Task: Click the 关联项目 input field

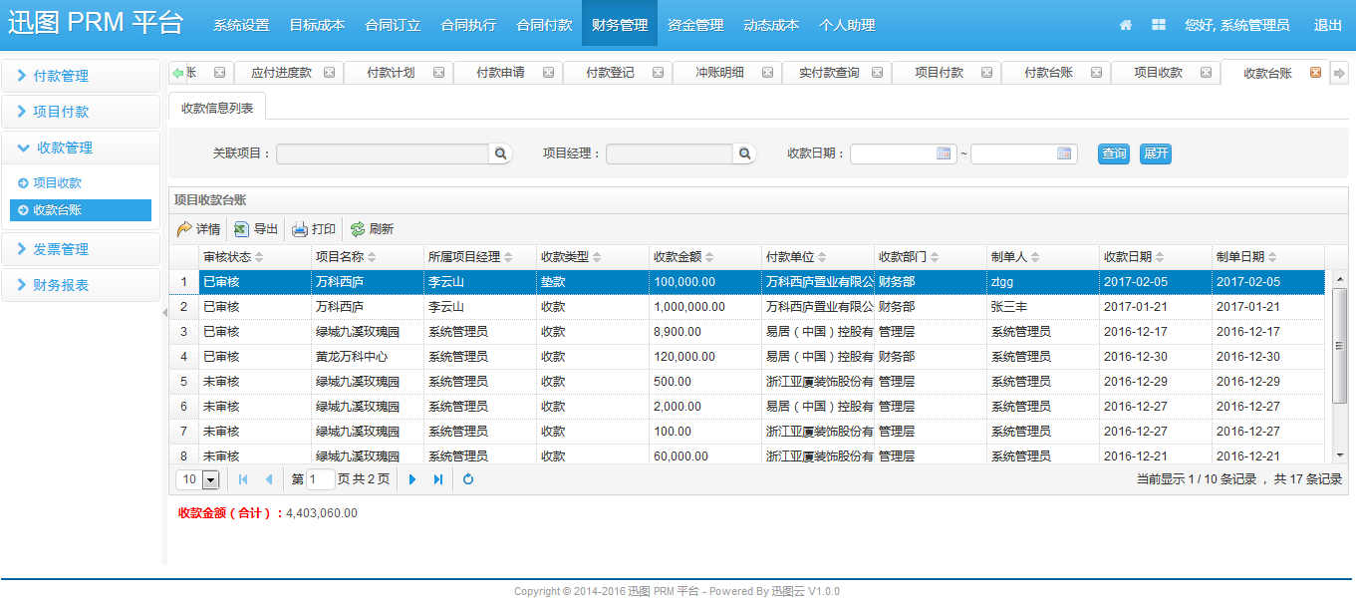Action: [382, 153]
